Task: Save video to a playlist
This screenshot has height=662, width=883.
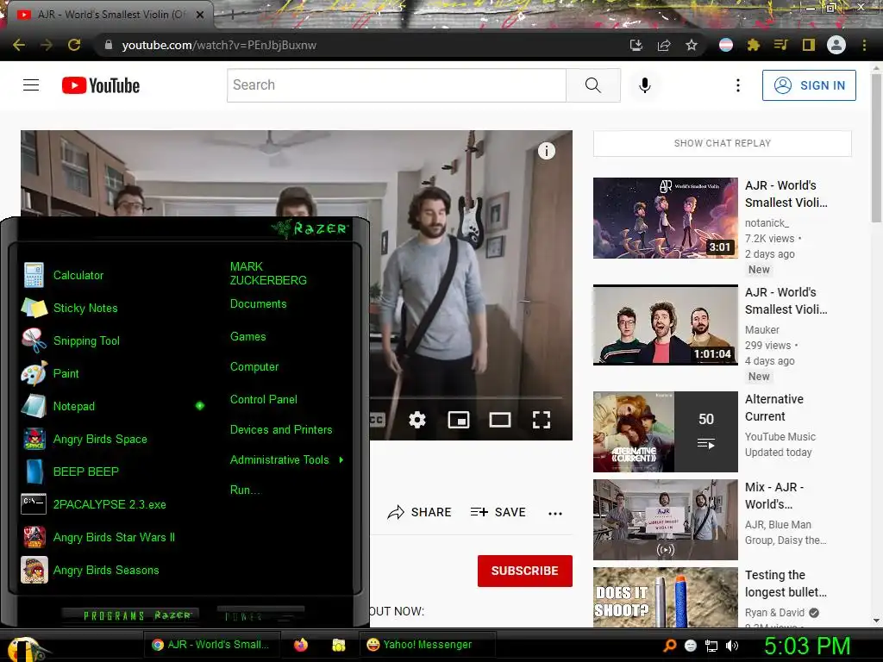Action: (x=498, y=512)
